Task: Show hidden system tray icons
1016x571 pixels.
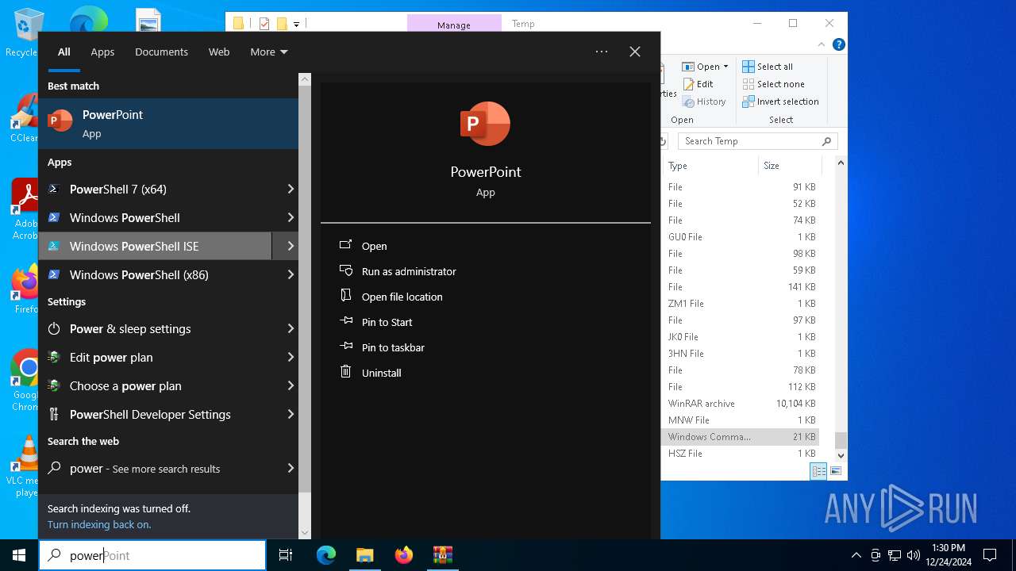Action: tap(856, 555)
